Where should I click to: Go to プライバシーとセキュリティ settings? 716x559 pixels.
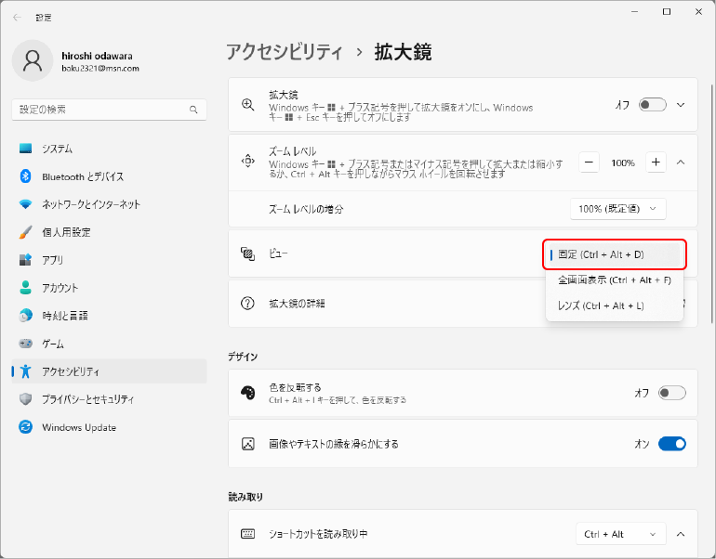[88, 399]
